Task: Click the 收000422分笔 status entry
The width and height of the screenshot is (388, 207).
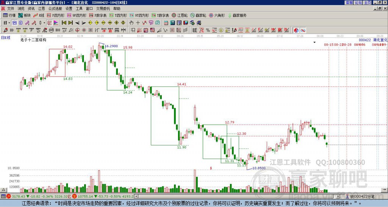Action: click(360, 196)
